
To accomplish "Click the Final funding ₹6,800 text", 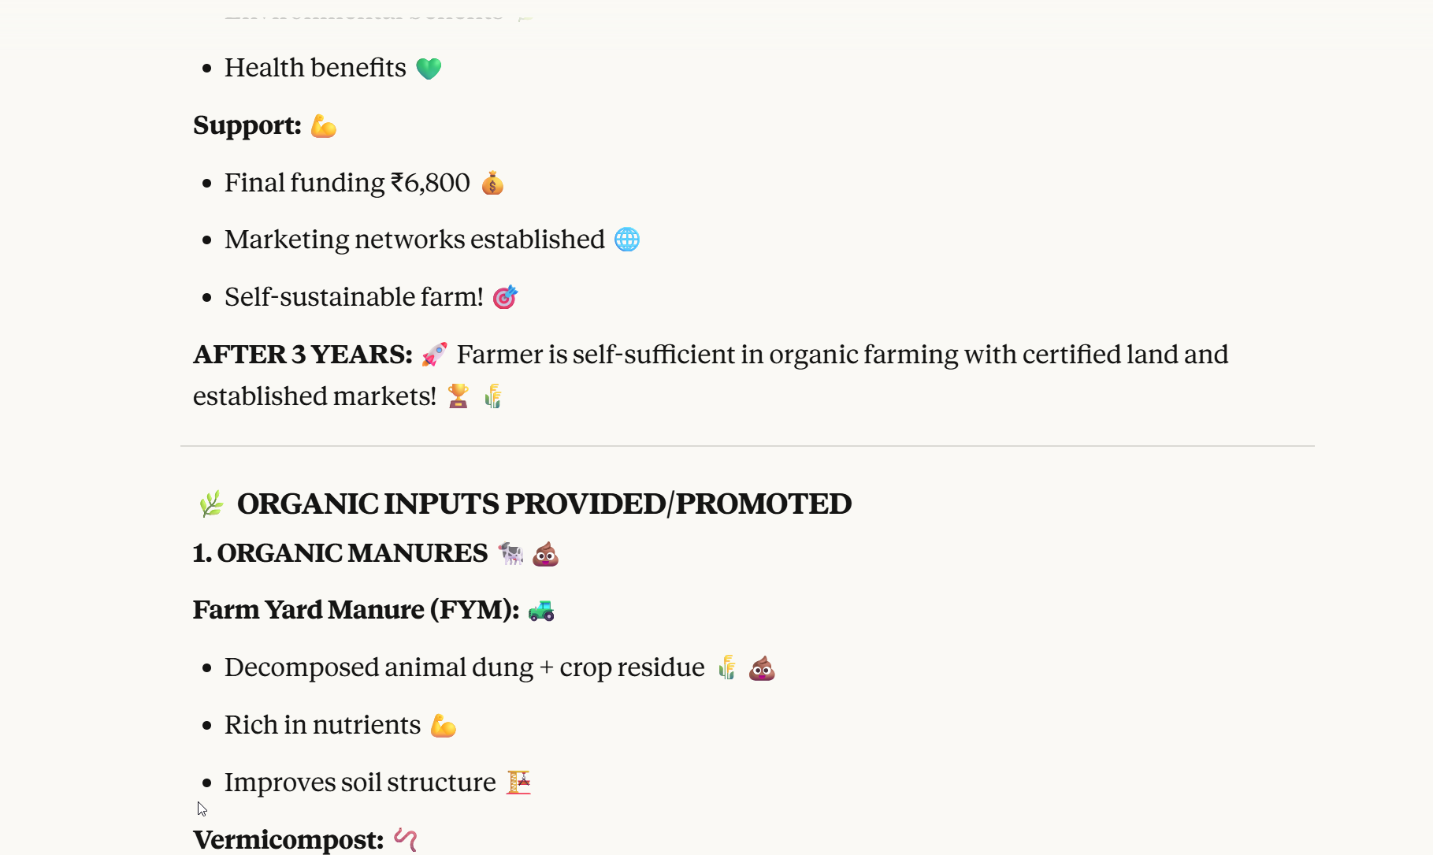I will (x=347, y=183).
